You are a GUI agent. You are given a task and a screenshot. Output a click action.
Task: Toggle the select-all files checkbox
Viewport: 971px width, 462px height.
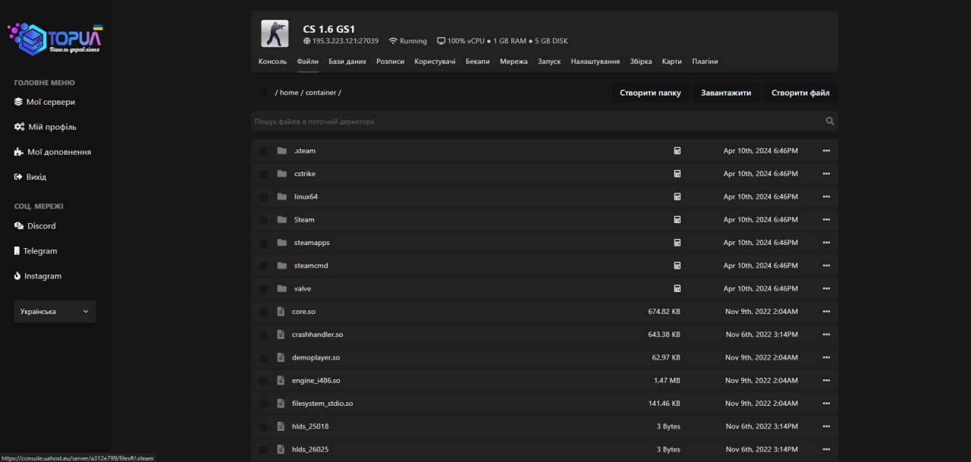point(263,93)
